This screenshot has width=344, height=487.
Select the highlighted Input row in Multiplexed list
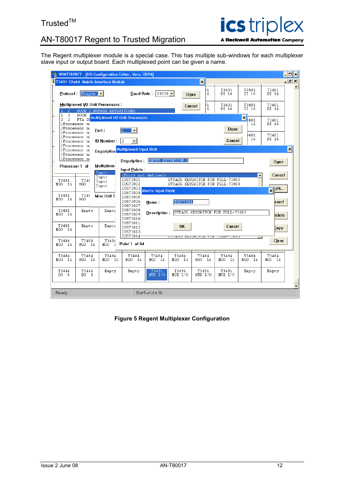(x=105, y=173)
